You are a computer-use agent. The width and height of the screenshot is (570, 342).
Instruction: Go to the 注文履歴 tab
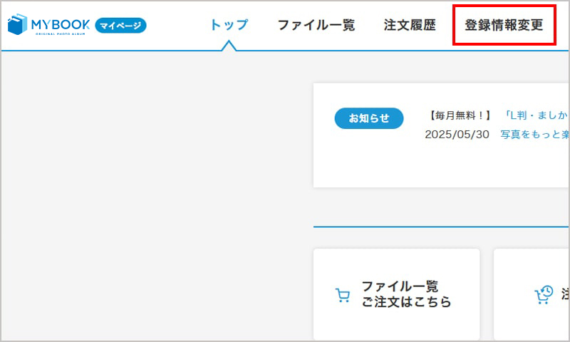point(410,25)
